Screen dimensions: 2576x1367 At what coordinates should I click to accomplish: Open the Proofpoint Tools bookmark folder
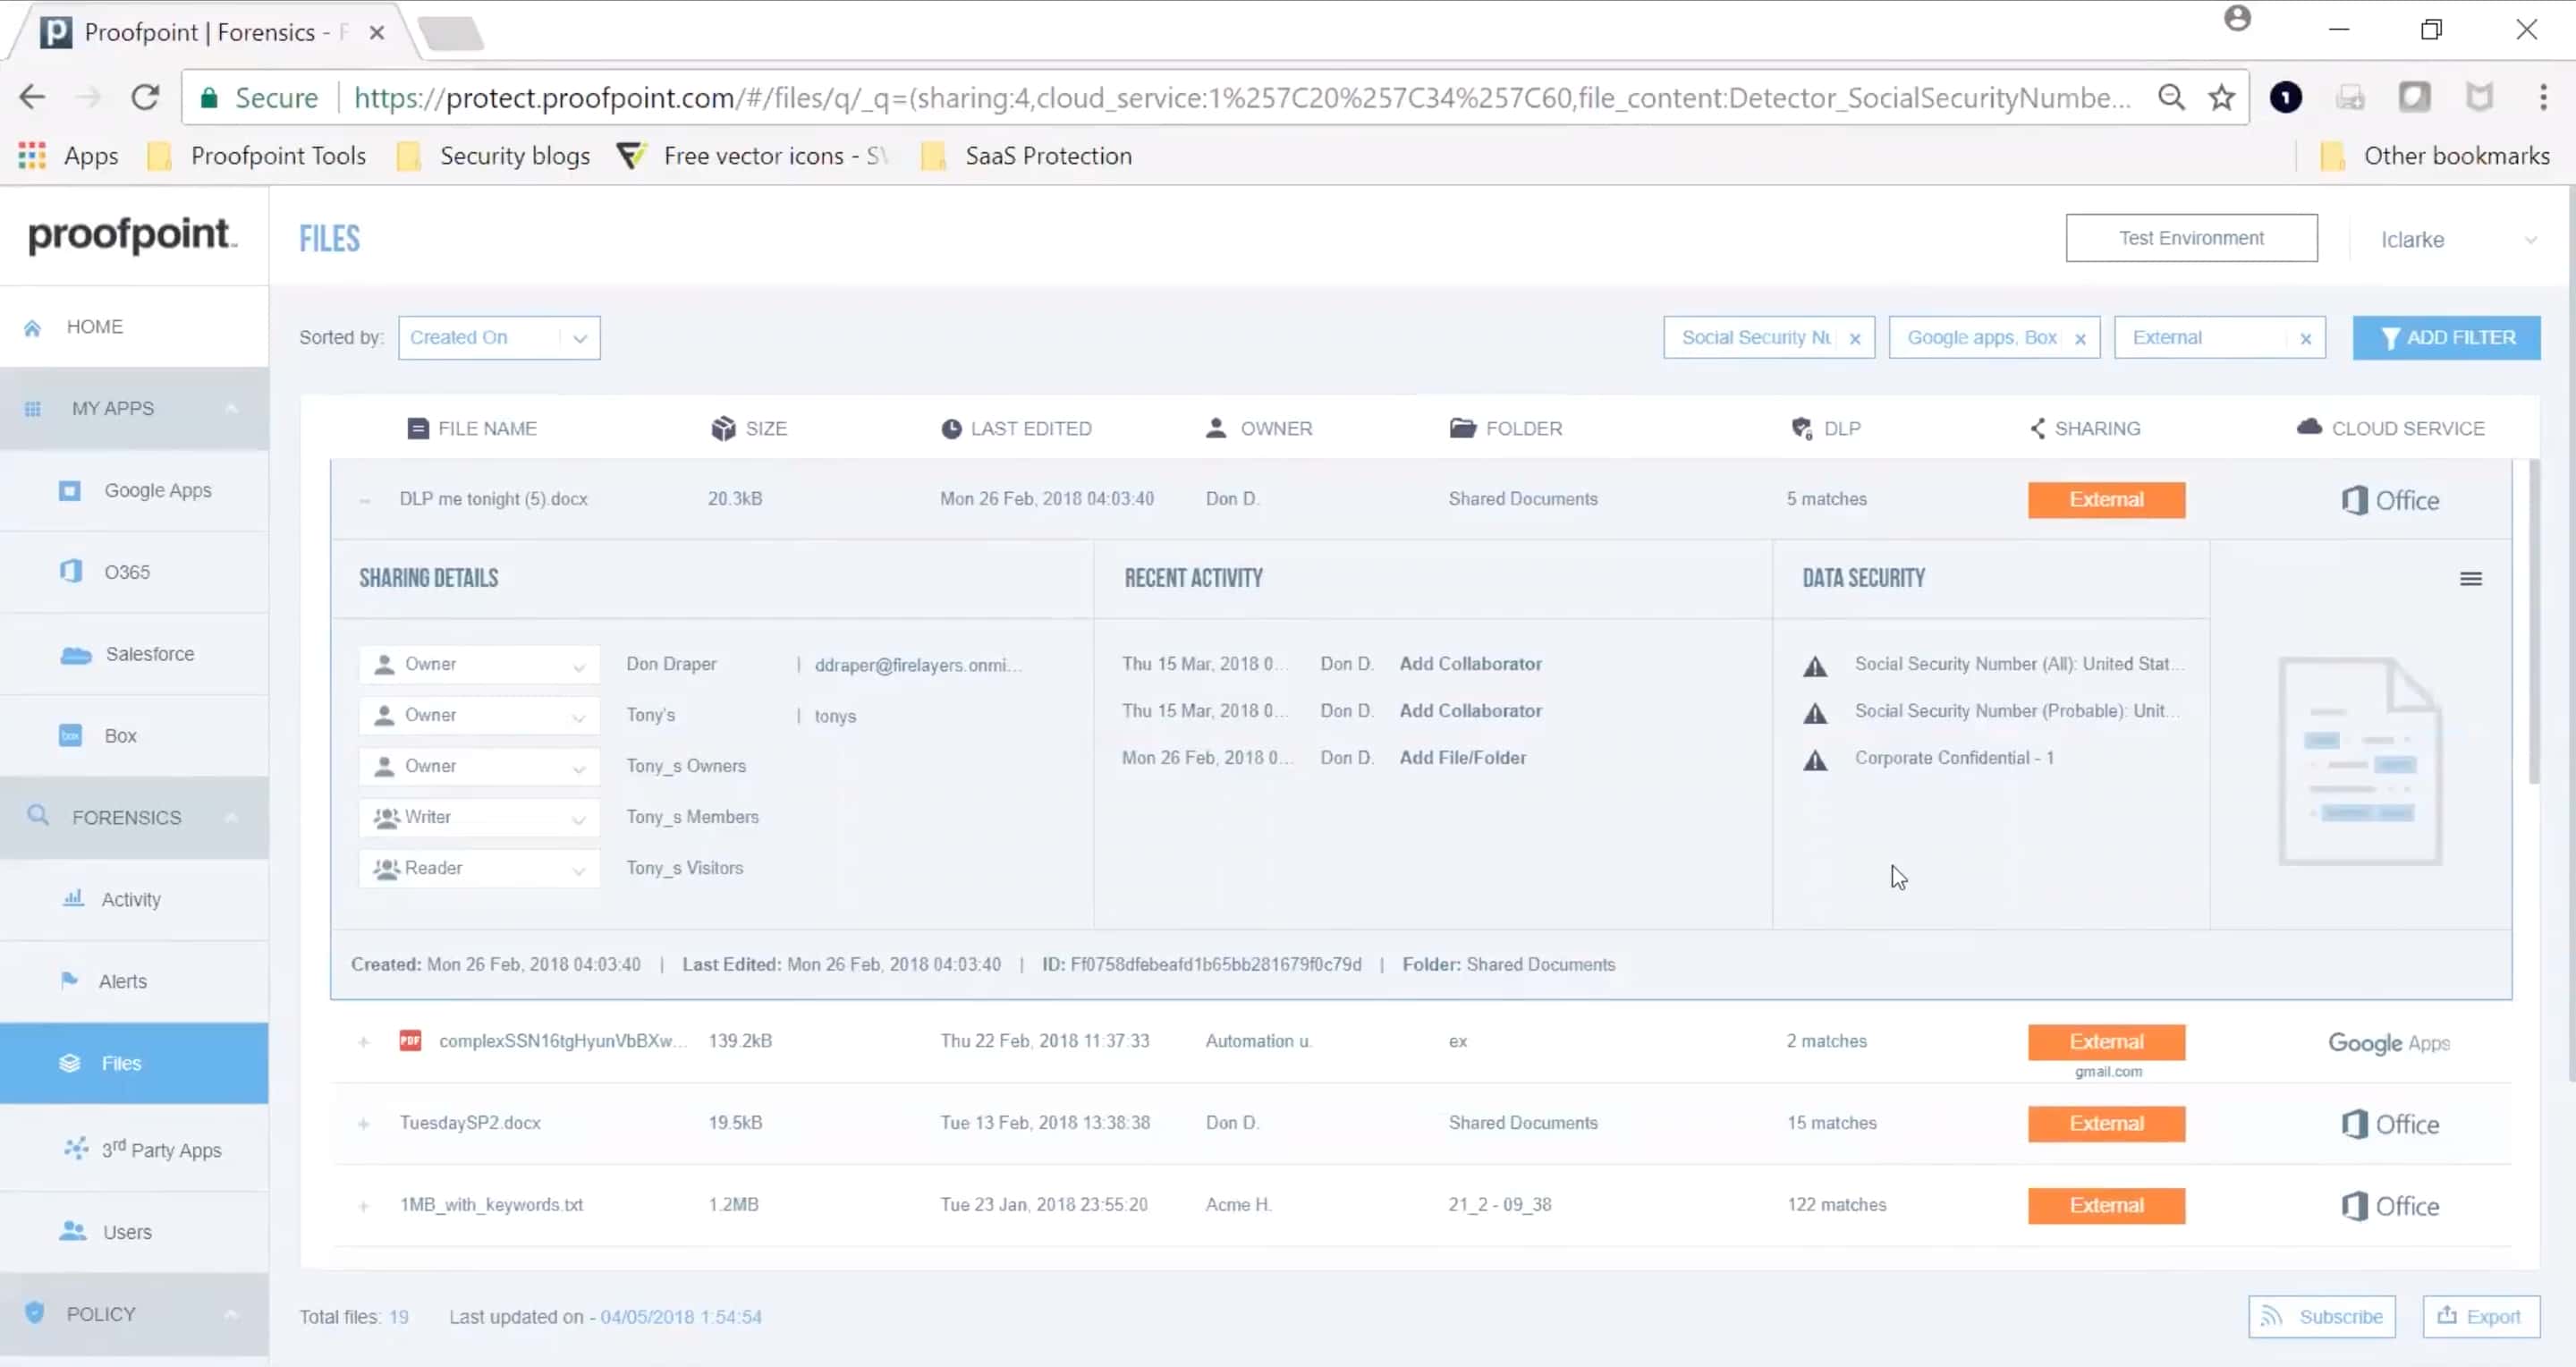[257, 156]
